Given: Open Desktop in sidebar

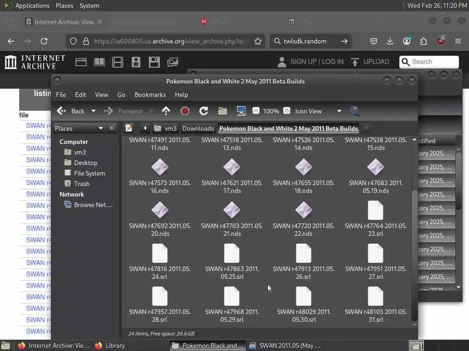Looking at the screenshot, I should pos(86,163).
